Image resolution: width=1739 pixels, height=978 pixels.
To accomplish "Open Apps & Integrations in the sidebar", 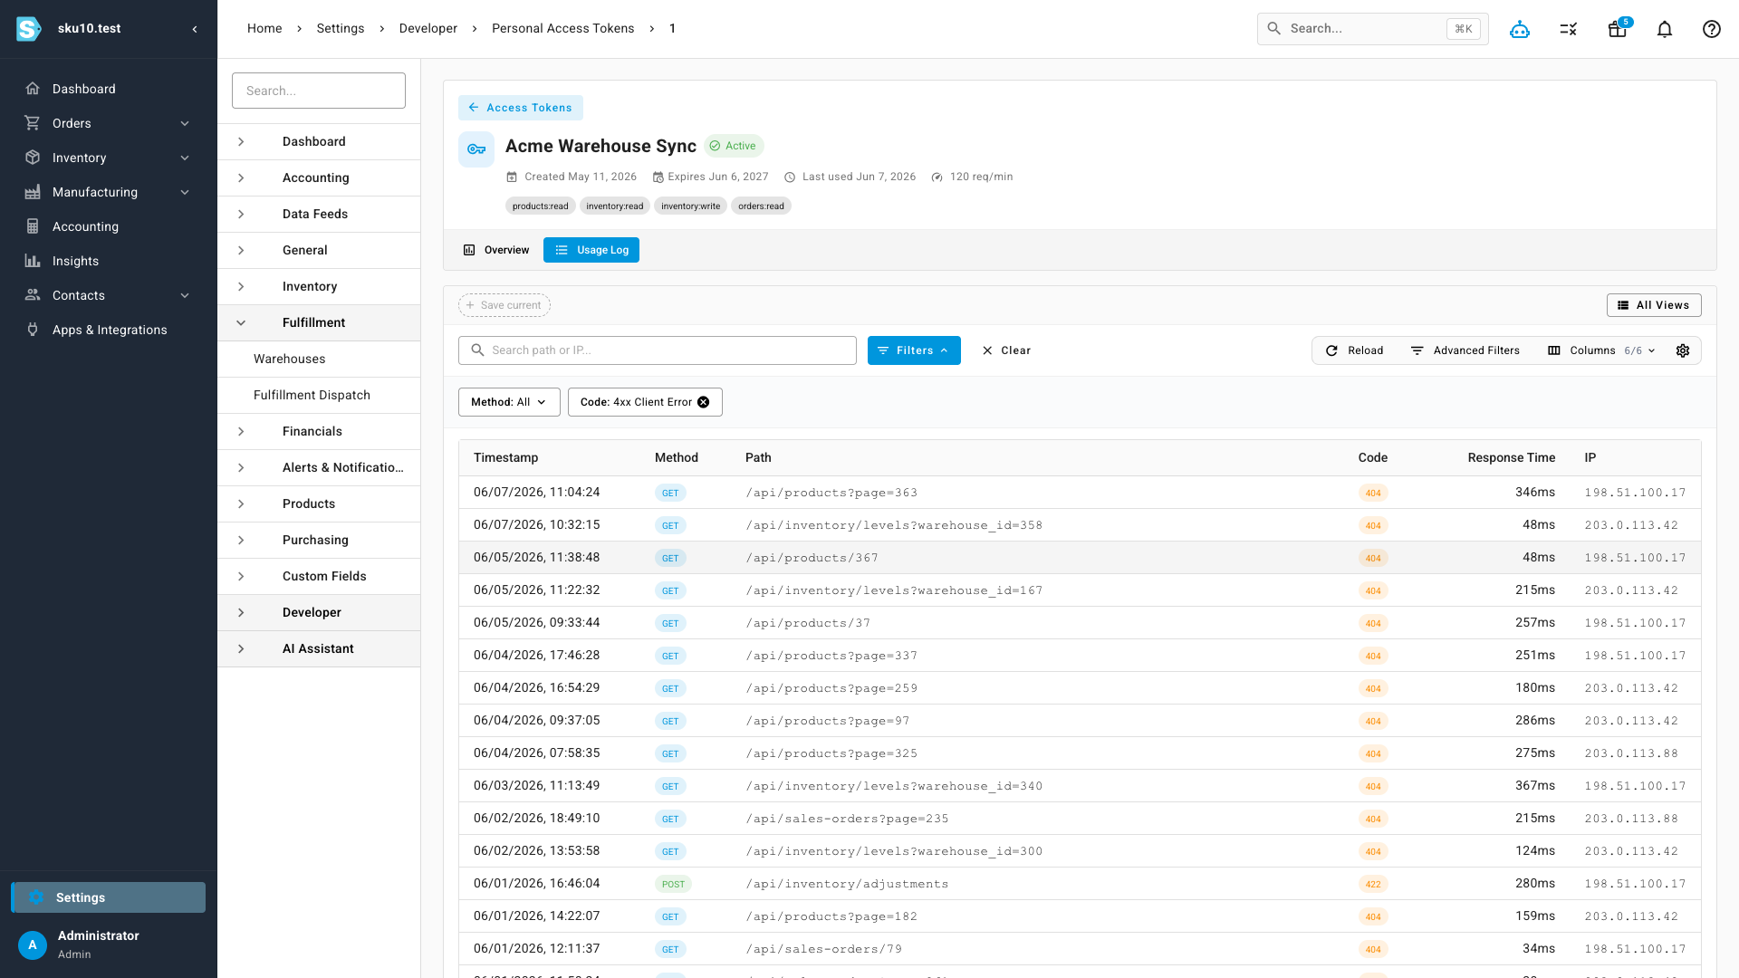I will click(x=109, y=330).
